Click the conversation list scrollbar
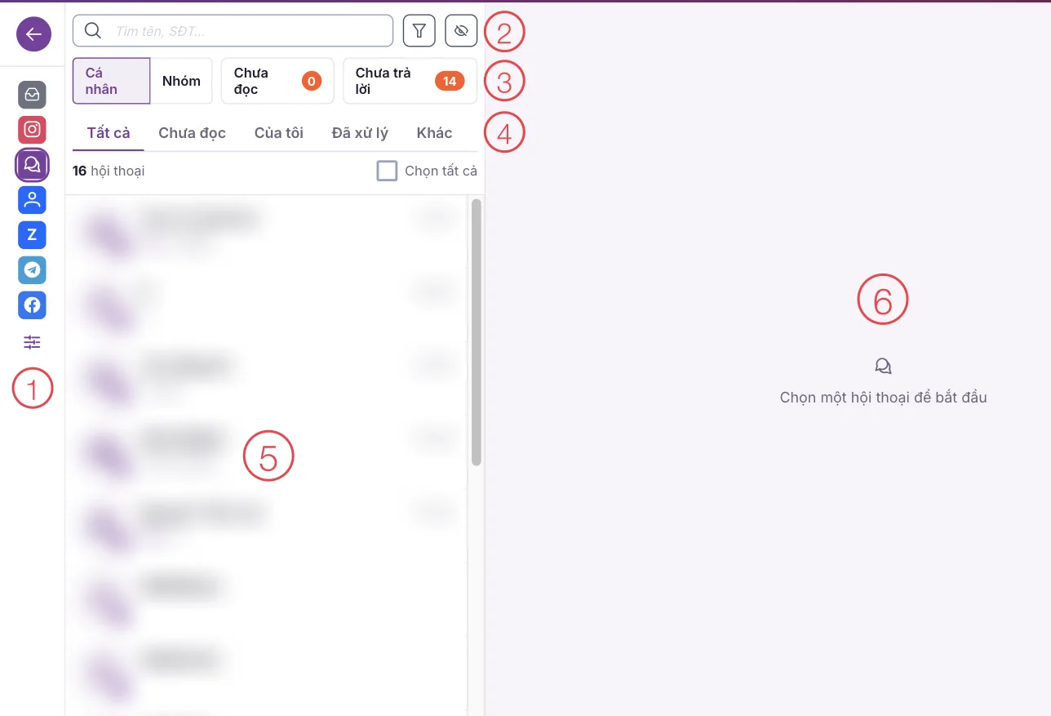 click(x=477, y=332)
